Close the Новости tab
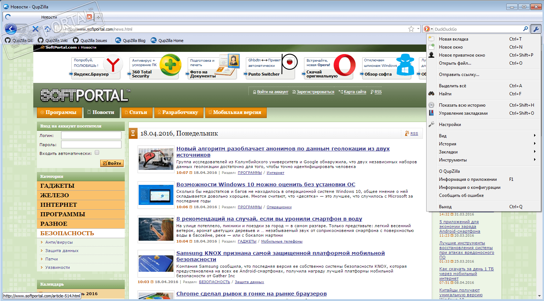544x301 pixels. [x=89, y=17]
